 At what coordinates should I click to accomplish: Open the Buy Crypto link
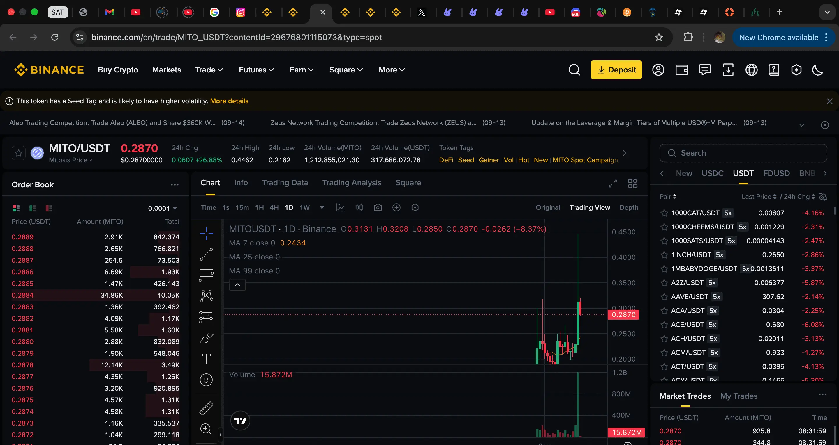118,70
